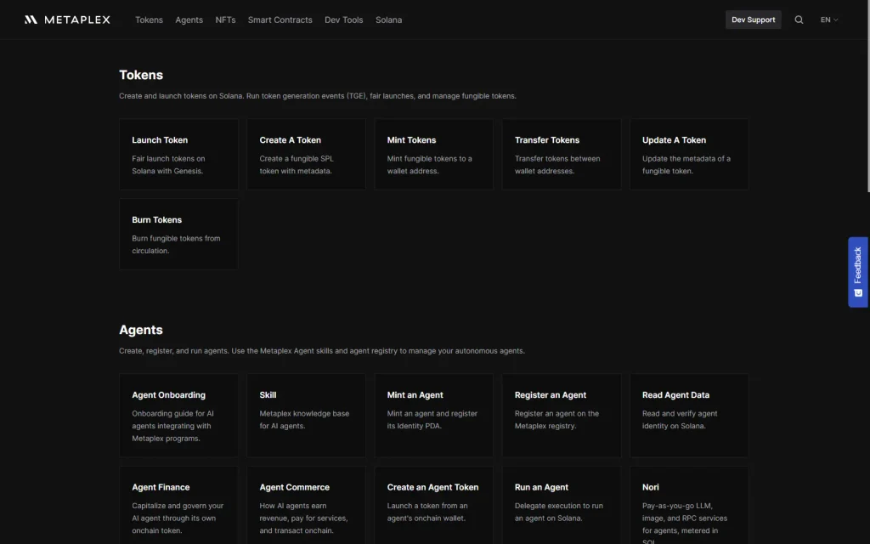Open the Launch Token card
This screenshot has width=870, height=544.
point(178,155)
